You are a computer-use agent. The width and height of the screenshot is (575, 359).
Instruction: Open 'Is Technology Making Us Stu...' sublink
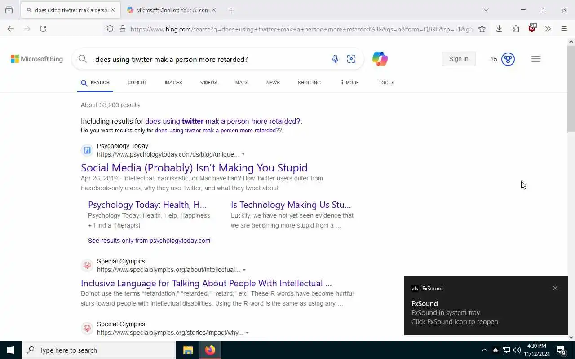291,205
